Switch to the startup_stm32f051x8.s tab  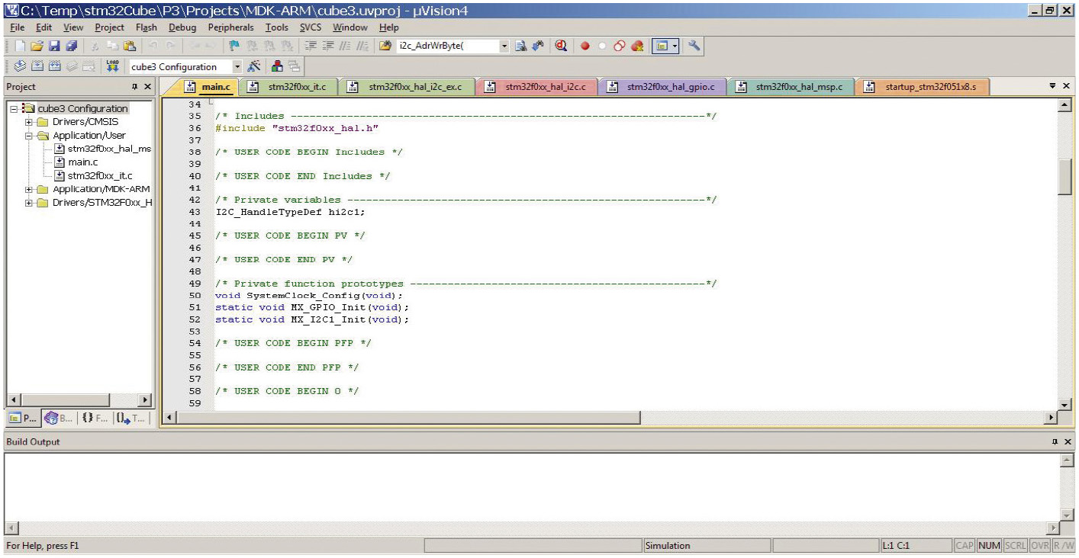[922, 87]
